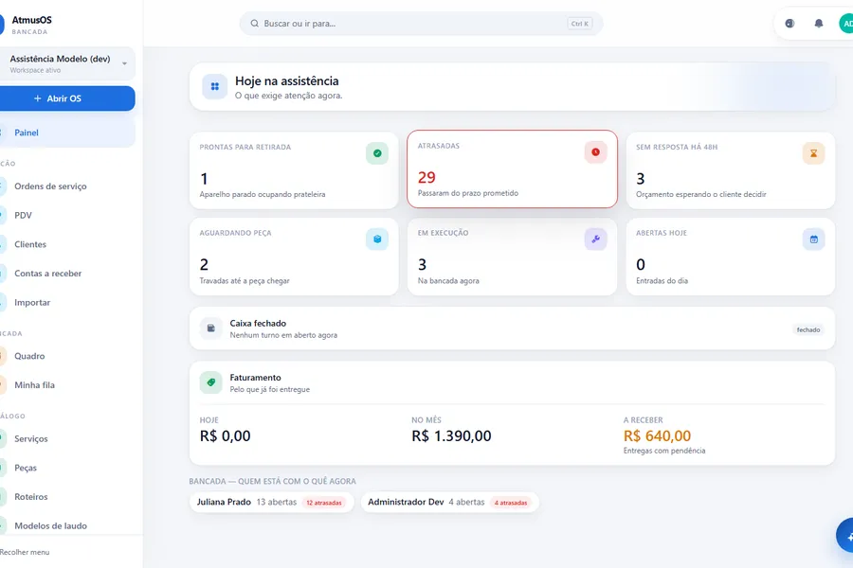
Task: Click the wallet icon on Caixa fechado row
Action: pyautogui.click(x=211, y=328)
